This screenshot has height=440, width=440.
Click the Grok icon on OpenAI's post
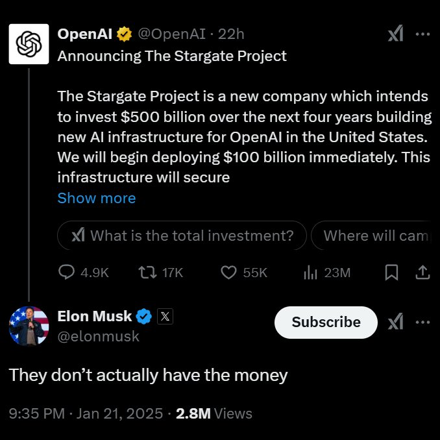coord(395,34)
